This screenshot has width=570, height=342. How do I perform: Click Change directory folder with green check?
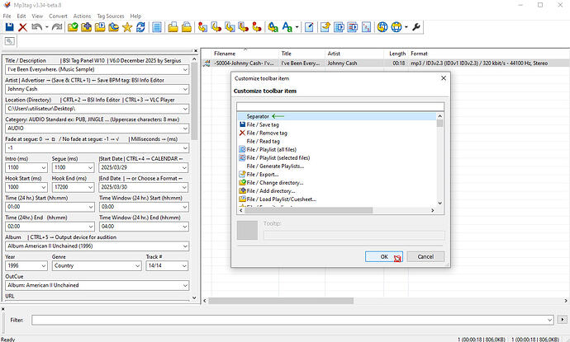pos(73,27)
